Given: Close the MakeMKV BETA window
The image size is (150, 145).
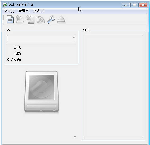Looking at the screenshot, I should coord(143,5).
